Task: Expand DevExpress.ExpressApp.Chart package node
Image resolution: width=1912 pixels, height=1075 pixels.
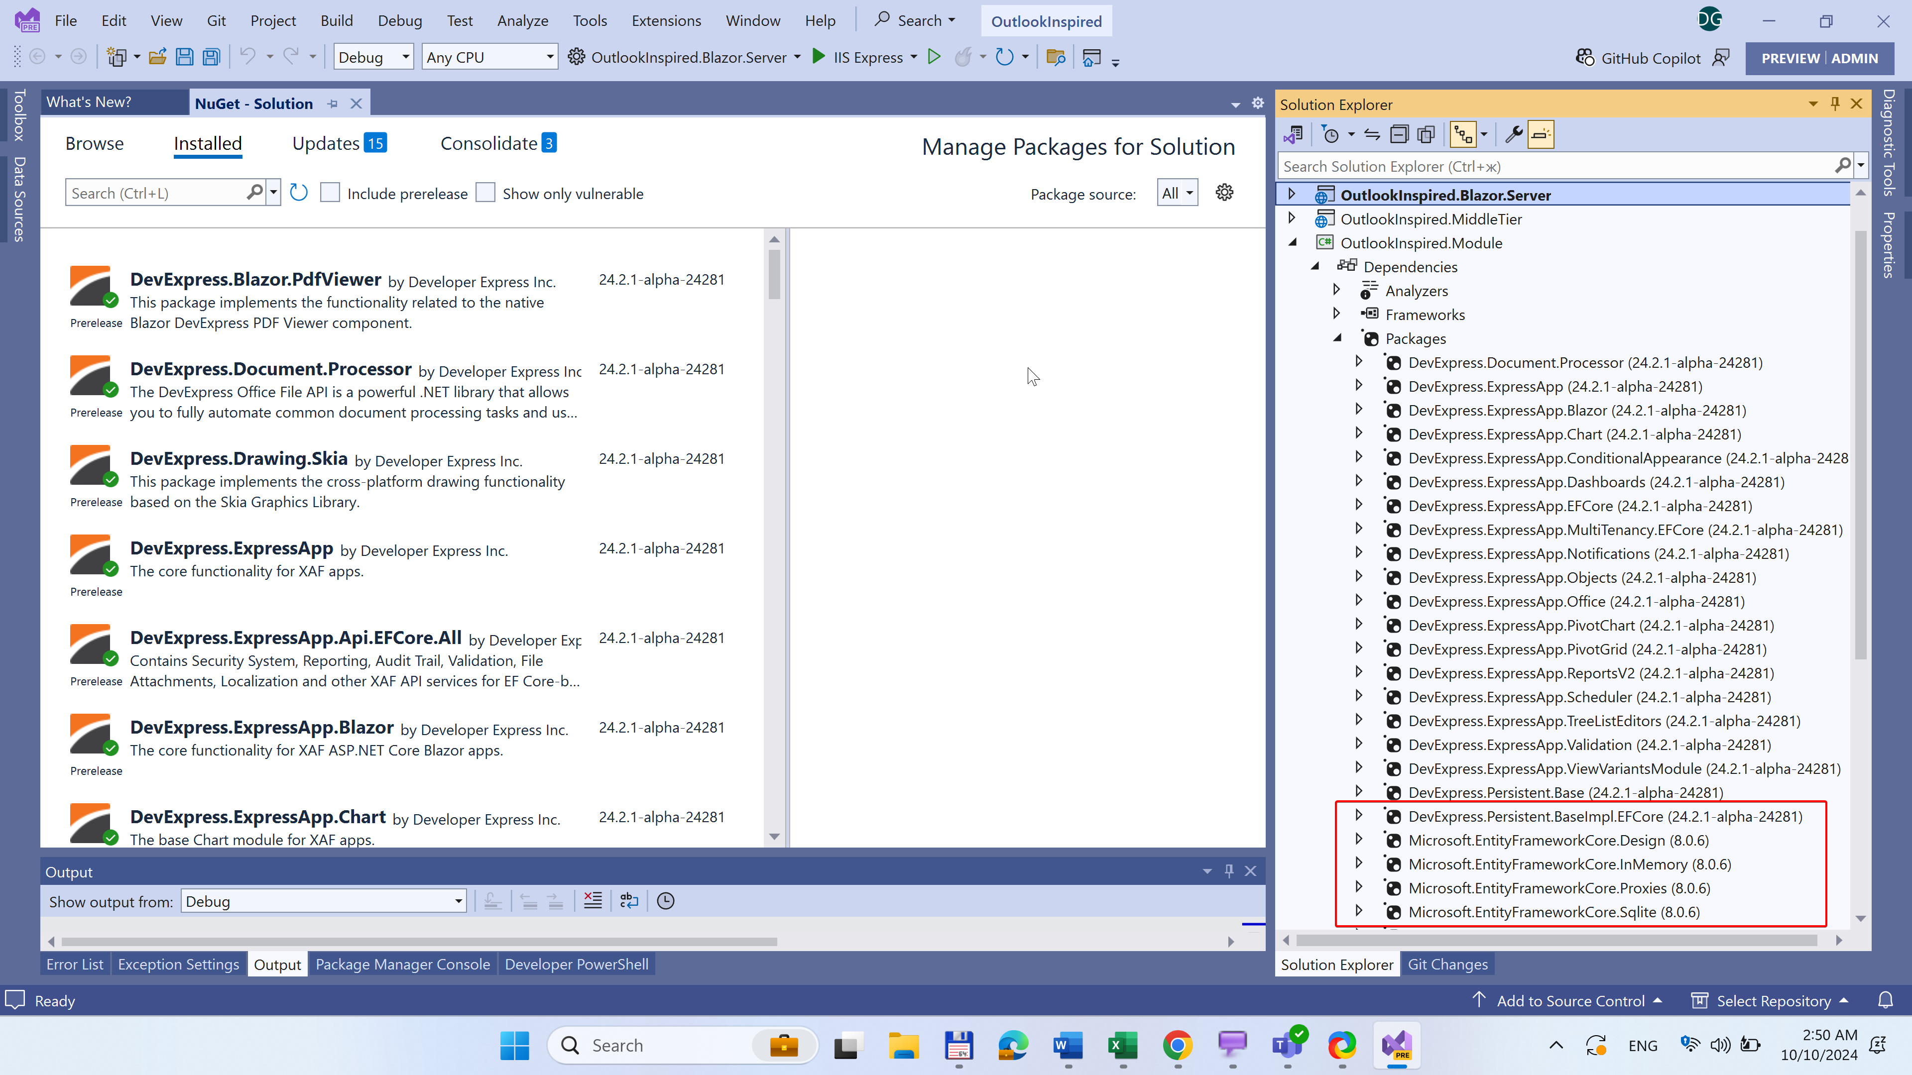Action: click(1358, 433)
